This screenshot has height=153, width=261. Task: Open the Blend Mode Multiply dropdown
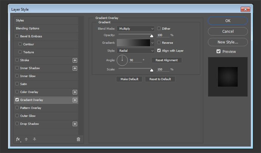coord(136,29)
